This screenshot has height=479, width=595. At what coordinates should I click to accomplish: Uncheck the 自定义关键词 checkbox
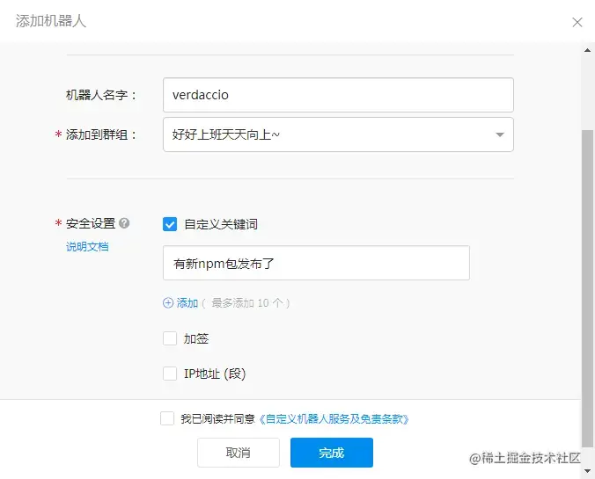[170, 224]
